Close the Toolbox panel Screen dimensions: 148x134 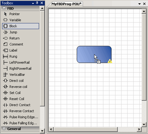42,3
